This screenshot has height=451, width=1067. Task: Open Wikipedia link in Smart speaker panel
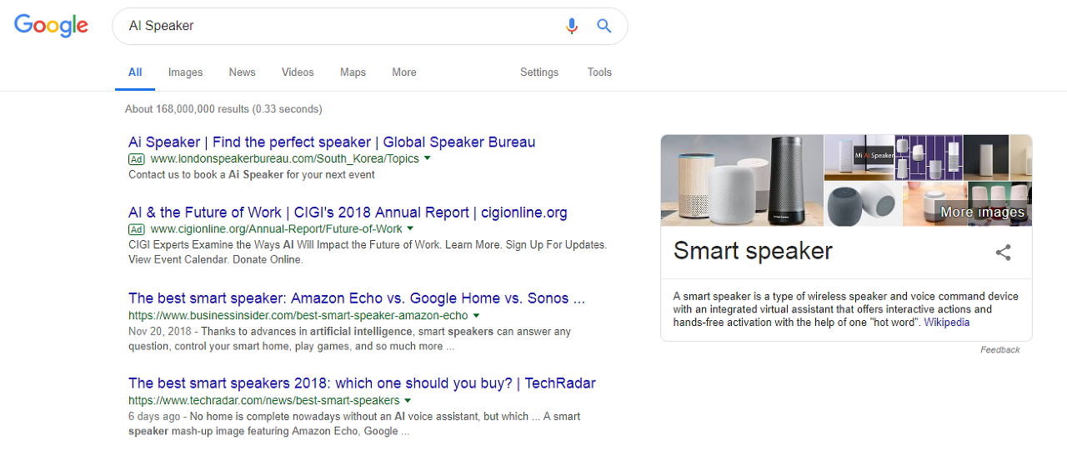click(947, 322)
